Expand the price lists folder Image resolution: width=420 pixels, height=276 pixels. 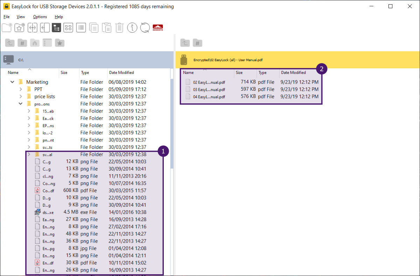click(x=21, y=96)
